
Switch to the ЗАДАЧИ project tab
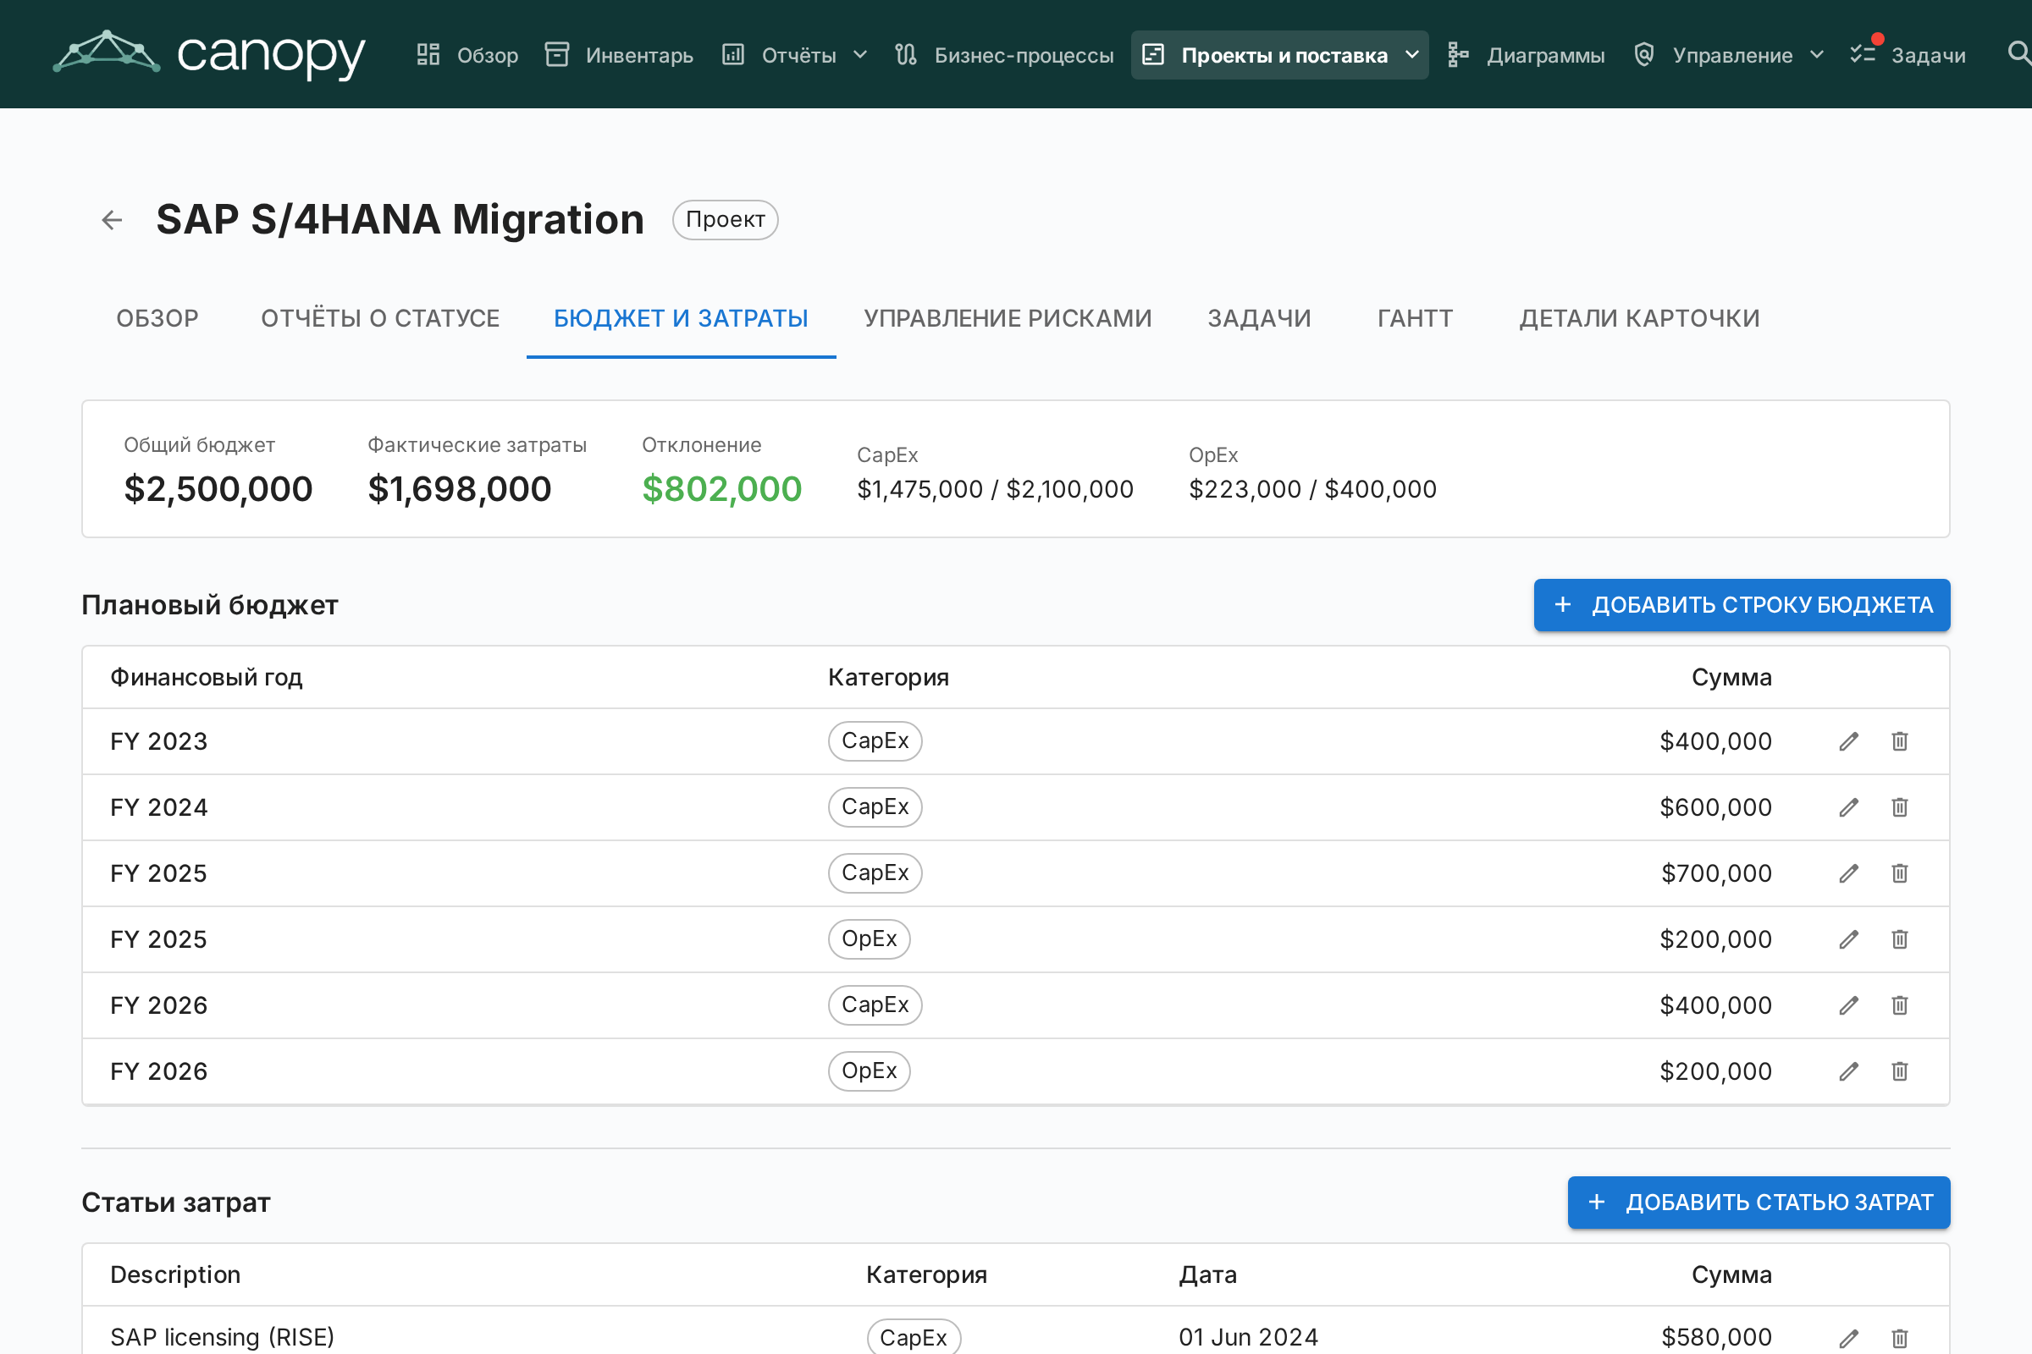click(1260, 319)
